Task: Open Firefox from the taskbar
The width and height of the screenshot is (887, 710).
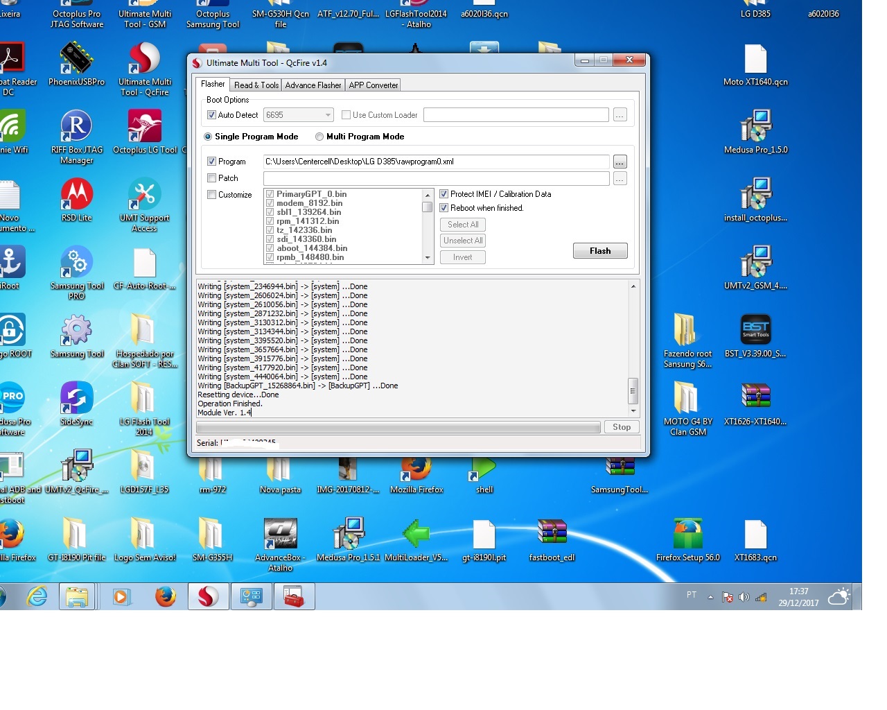Action: pos(165,596)
